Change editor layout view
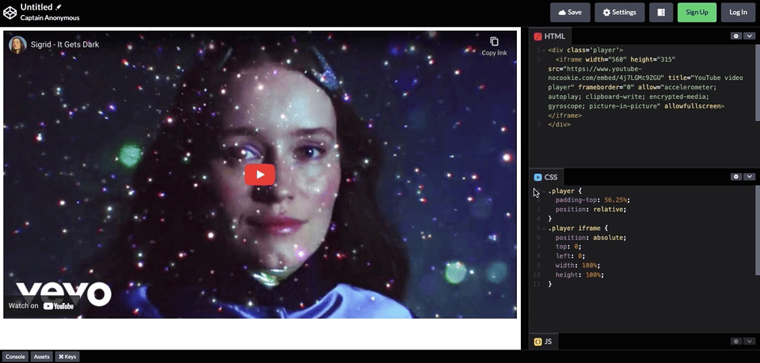Image resolution: width=760 pixels, height=363 pixels. point(661,13)
